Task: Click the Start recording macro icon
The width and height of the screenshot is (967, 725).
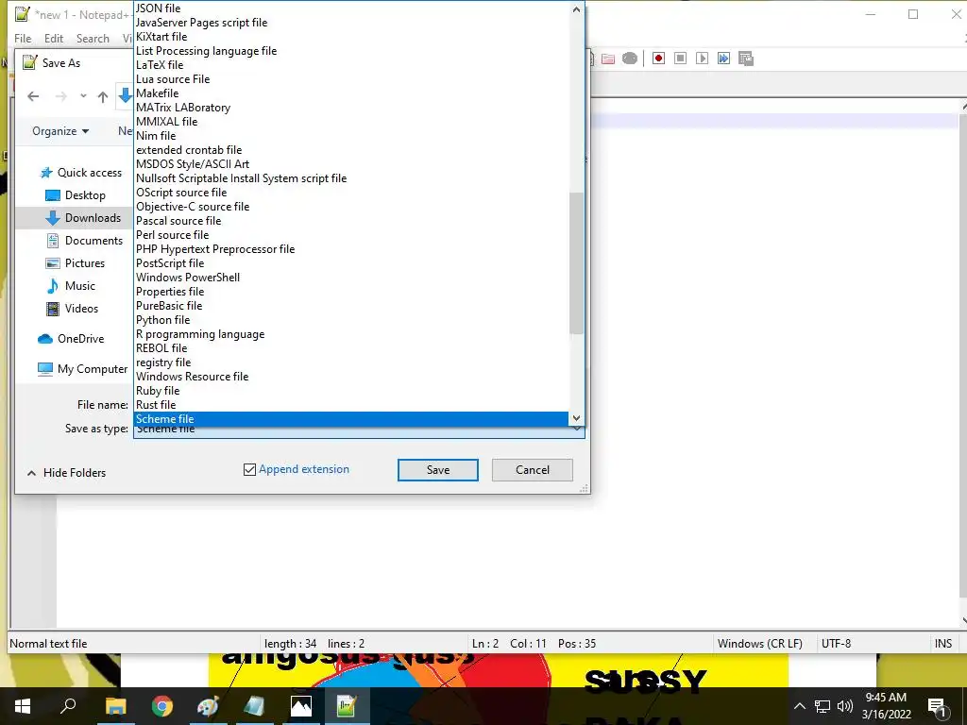Action: pos(658,59)
